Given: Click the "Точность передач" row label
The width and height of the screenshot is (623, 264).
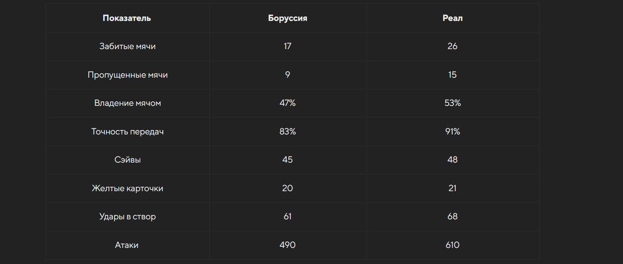Looking at the screenshot, I should [127, 131].
